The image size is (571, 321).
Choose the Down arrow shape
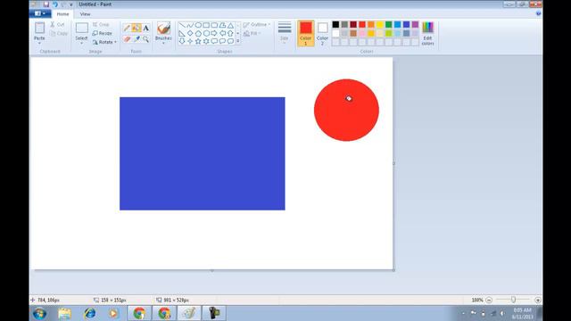click(182, 41)
